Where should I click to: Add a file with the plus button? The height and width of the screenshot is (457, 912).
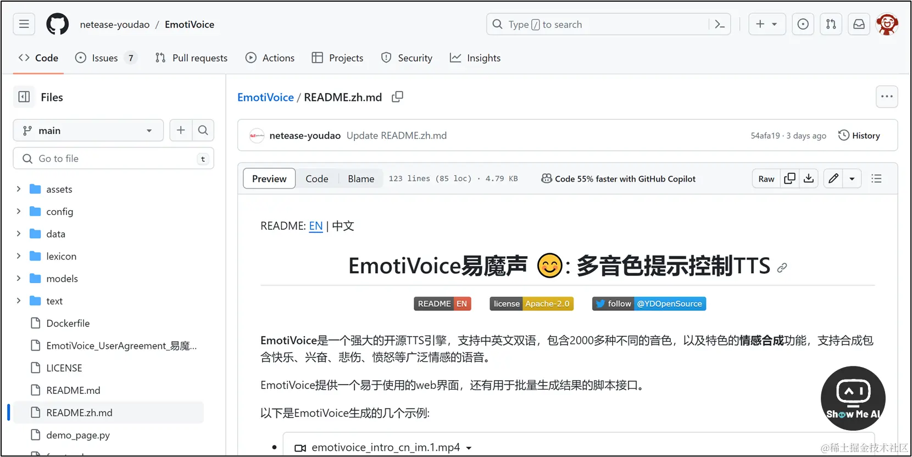coord(181,130)
